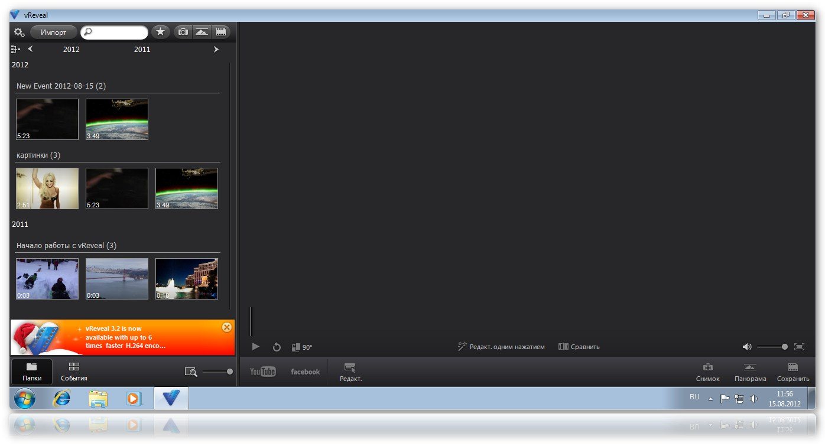825x446 pixels.
Task: Go to previous years with left arrow
Action: click(30, 49)
